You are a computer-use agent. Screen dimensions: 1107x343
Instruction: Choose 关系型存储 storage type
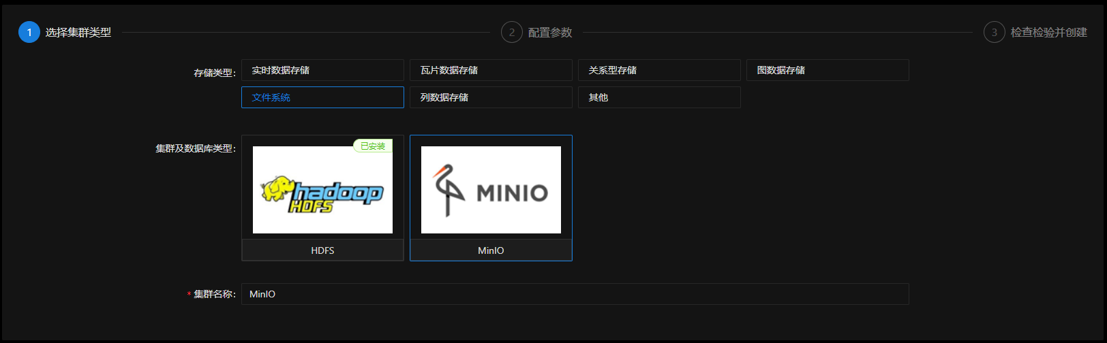(659, 70)
